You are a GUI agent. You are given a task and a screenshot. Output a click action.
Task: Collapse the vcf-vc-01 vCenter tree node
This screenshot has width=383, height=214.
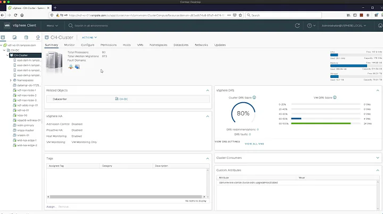tap(1, 45)
